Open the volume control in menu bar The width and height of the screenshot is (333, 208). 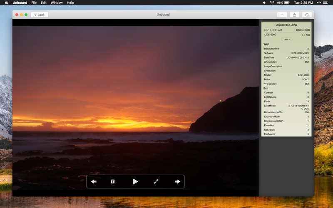point(264,2)
